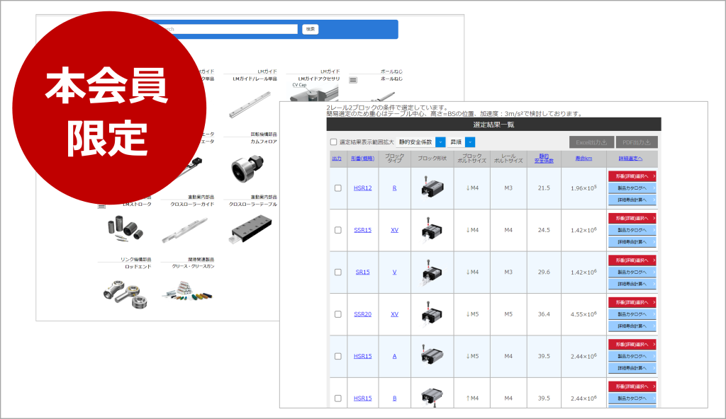Click the block shape image in SSR20 row
This screenshot has height=419, width=726.
432,314
